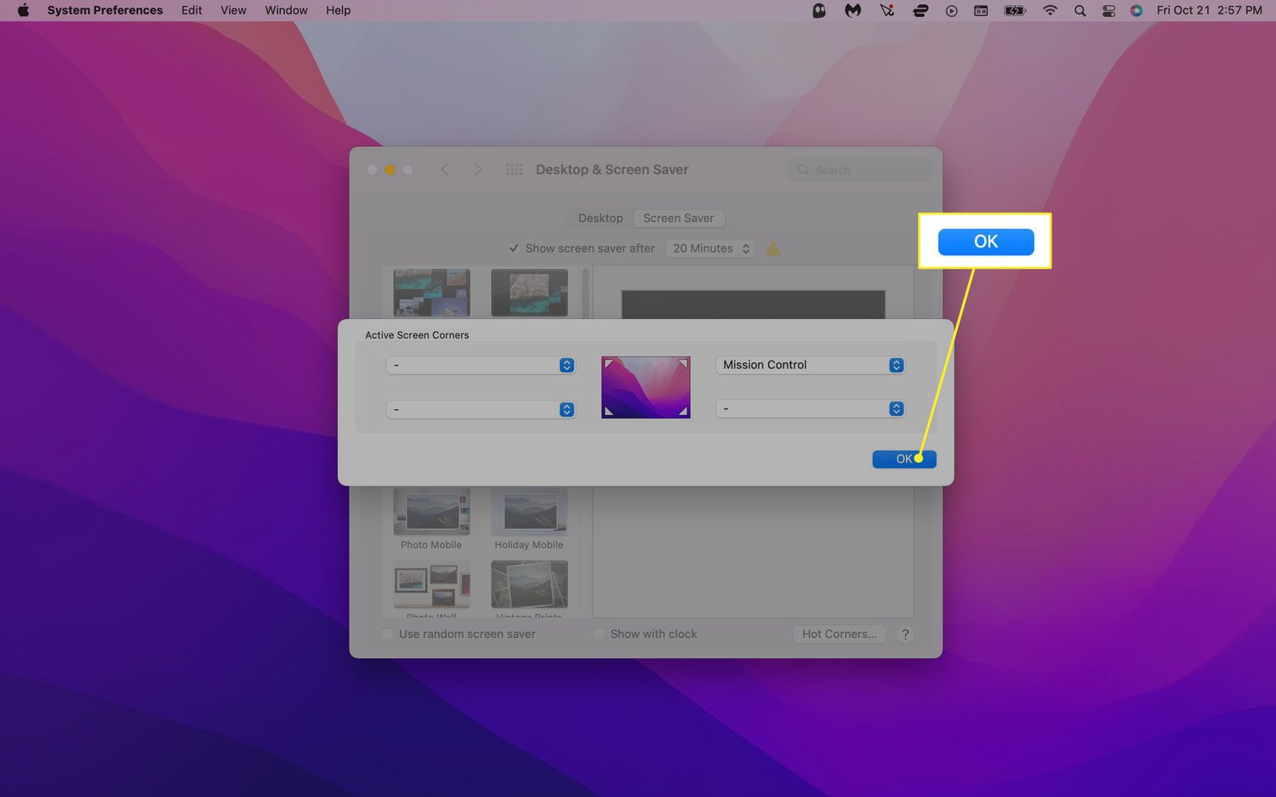Click the show all preferences grid icon
Viewport: 1276px width, 797px height.
[514, 169]
